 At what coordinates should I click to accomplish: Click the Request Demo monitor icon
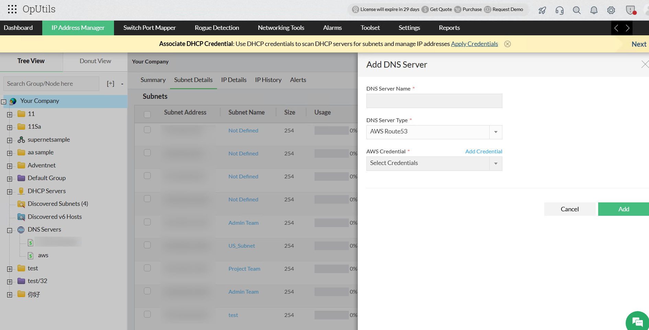coord(488,10)
